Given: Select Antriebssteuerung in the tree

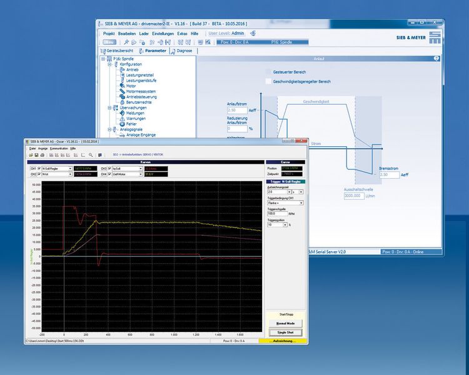Looking at the screenshot, I should coord(141,97).
